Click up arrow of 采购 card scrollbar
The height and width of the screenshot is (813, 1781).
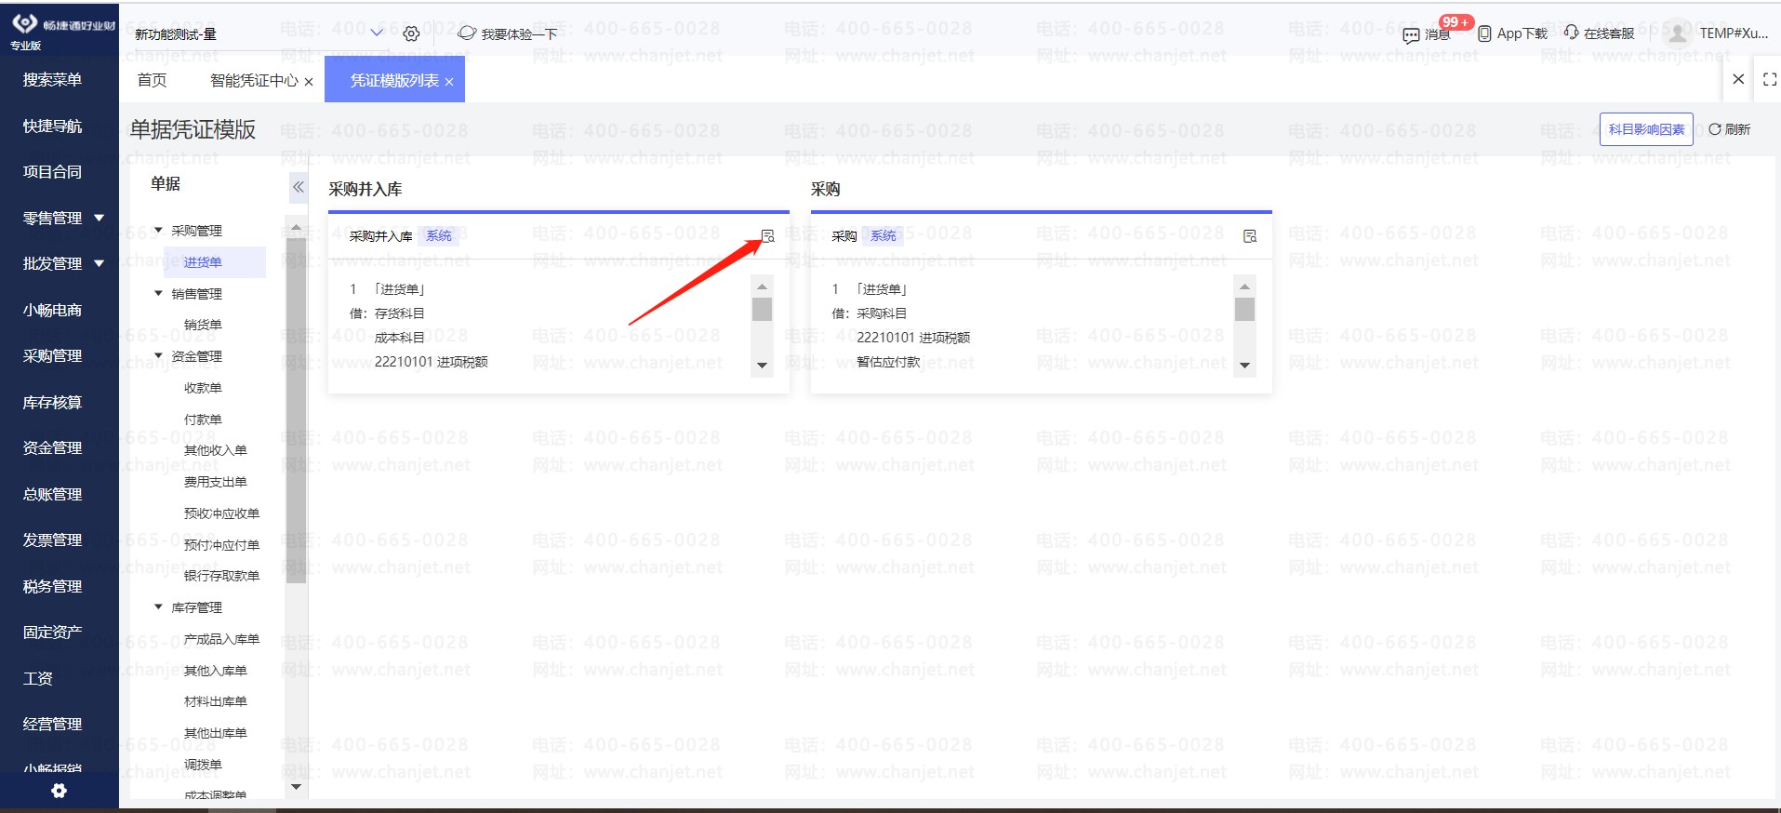1245,286
